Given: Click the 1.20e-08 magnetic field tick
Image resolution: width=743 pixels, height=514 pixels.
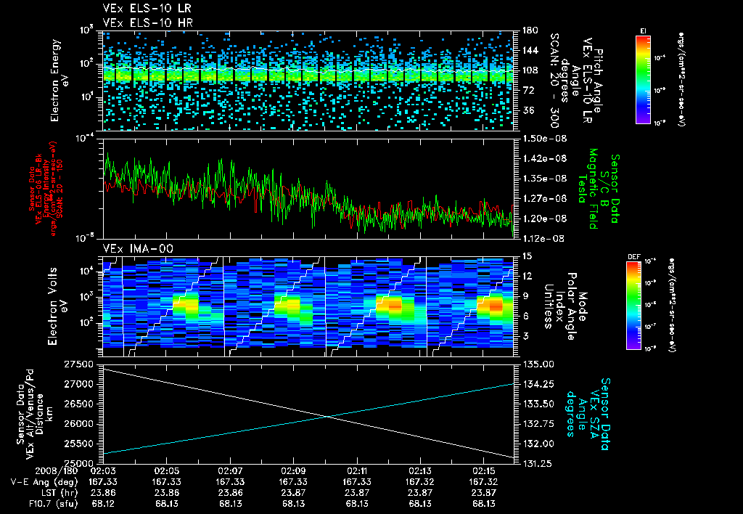Looking at the screenshot, I should click(544, 219).
